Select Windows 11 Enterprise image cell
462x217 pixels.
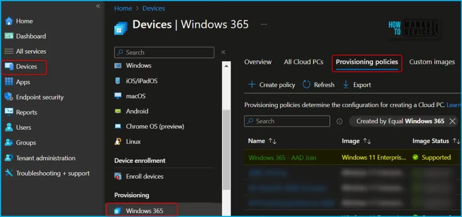(374, 158)
